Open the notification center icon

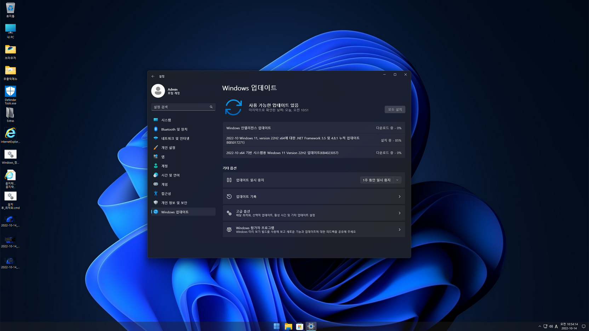tap(584, 326)
